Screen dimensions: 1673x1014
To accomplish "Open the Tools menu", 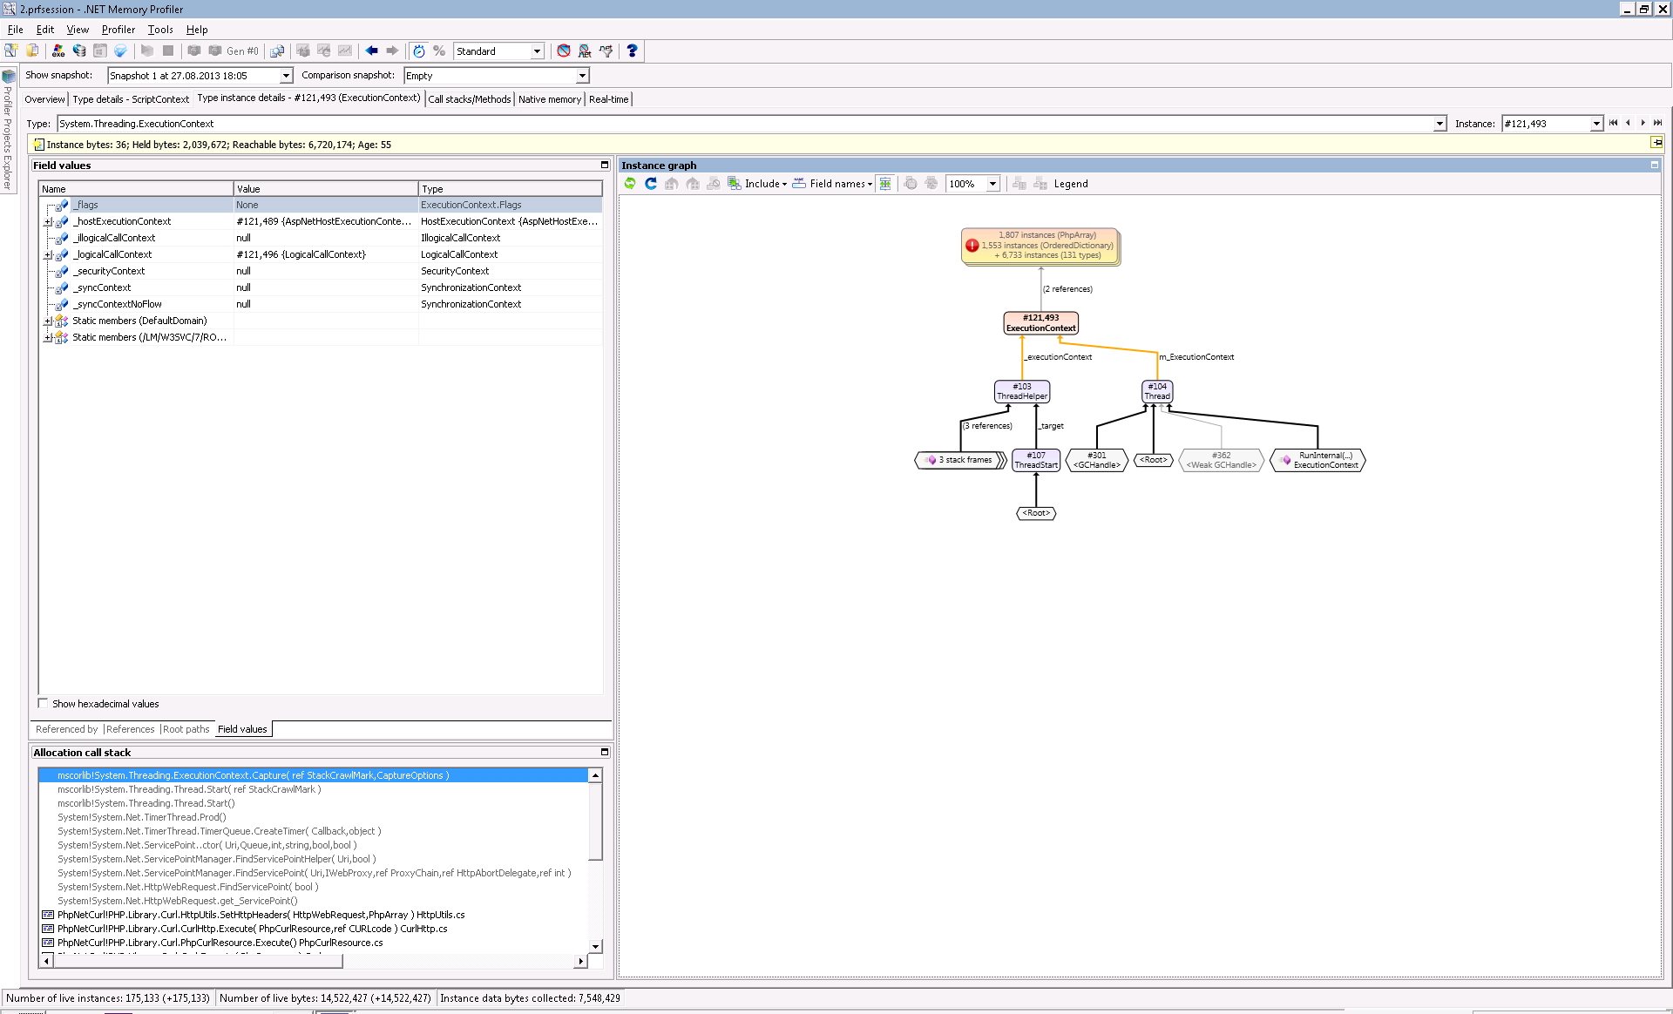I will tap(160, 30).
